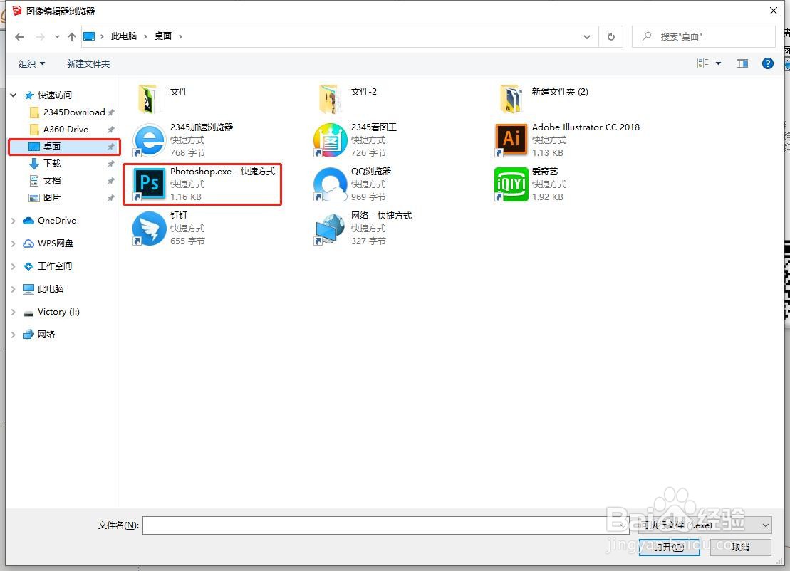Screen dimensions: 790x571
Task: Click the back navigation arrow
Action: pos(19,37)
